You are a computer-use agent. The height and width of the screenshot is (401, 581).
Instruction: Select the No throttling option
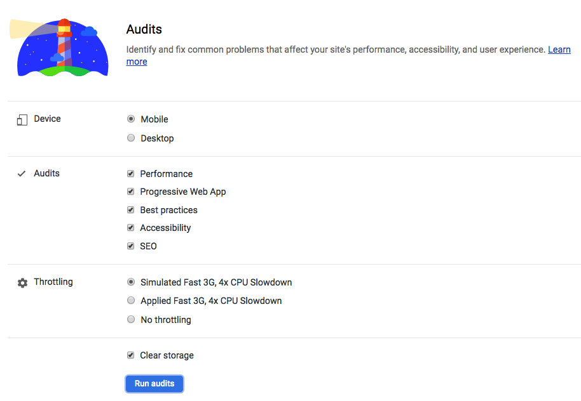point(131,319)
